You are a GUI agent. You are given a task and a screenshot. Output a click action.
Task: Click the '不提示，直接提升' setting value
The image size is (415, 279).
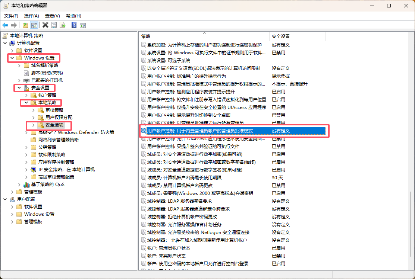290,84
